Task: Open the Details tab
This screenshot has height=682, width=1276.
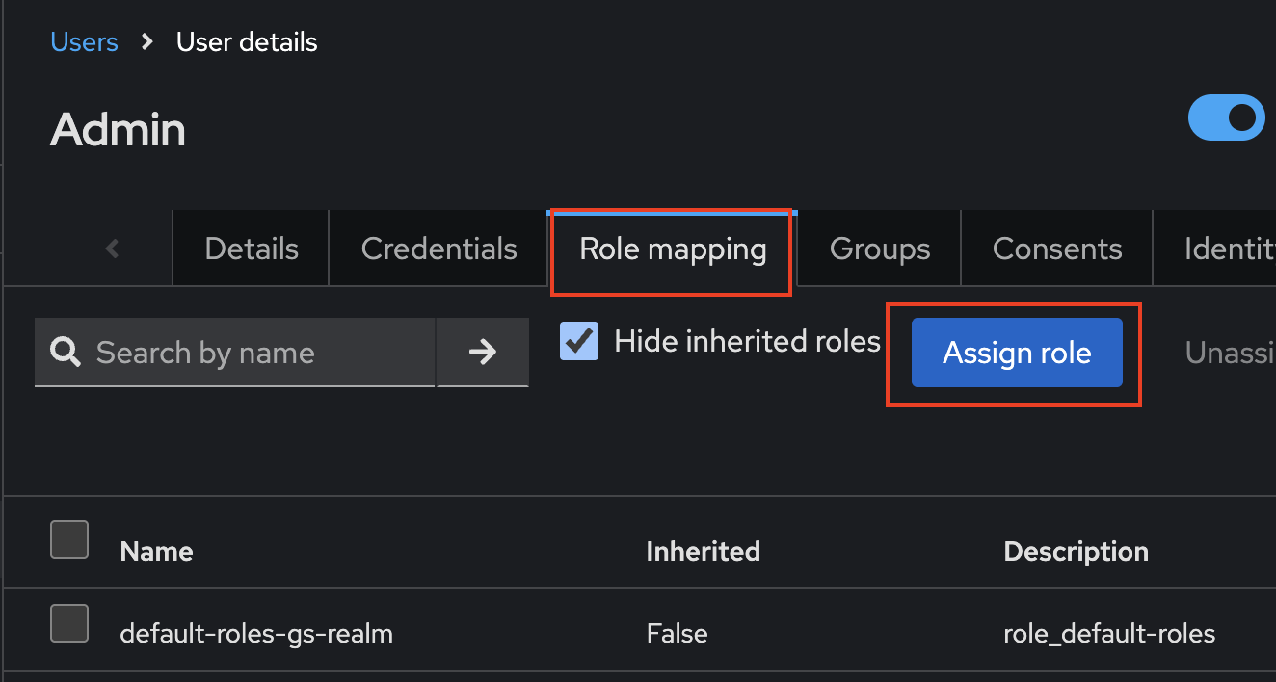Action: tap(252, 249)
